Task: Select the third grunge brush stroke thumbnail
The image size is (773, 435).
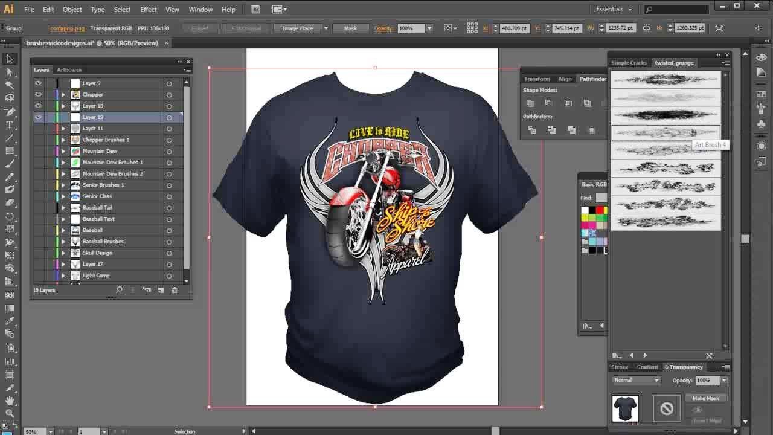Action: tap(666, 115)
